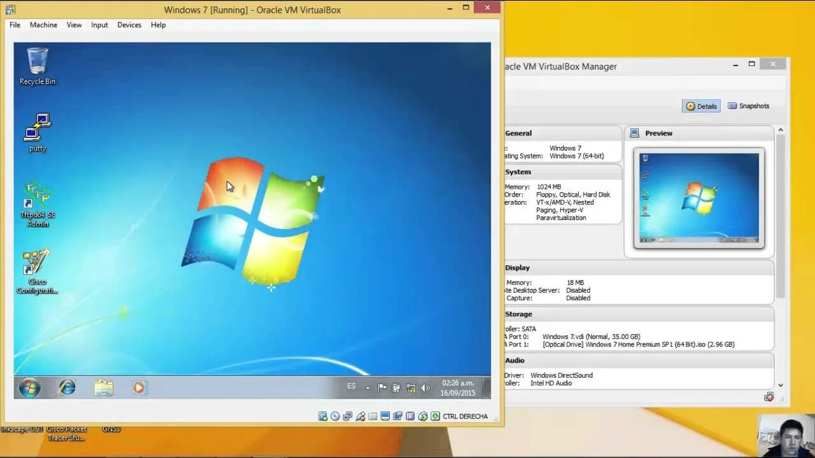
Task: Click the network adapters status icon
Action: click(348, 416)
